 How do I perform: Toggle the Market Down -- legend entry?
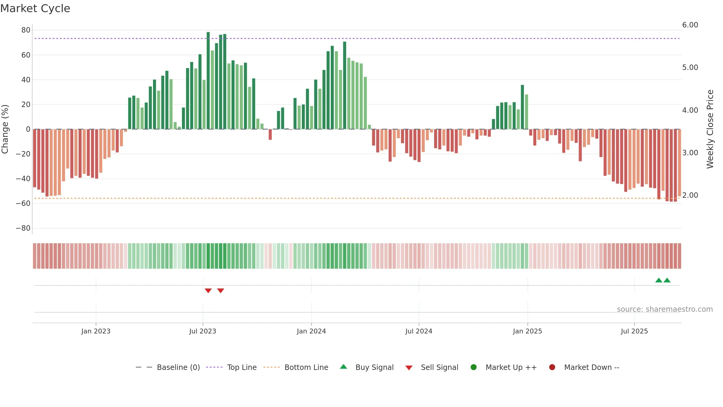point(584,367)
